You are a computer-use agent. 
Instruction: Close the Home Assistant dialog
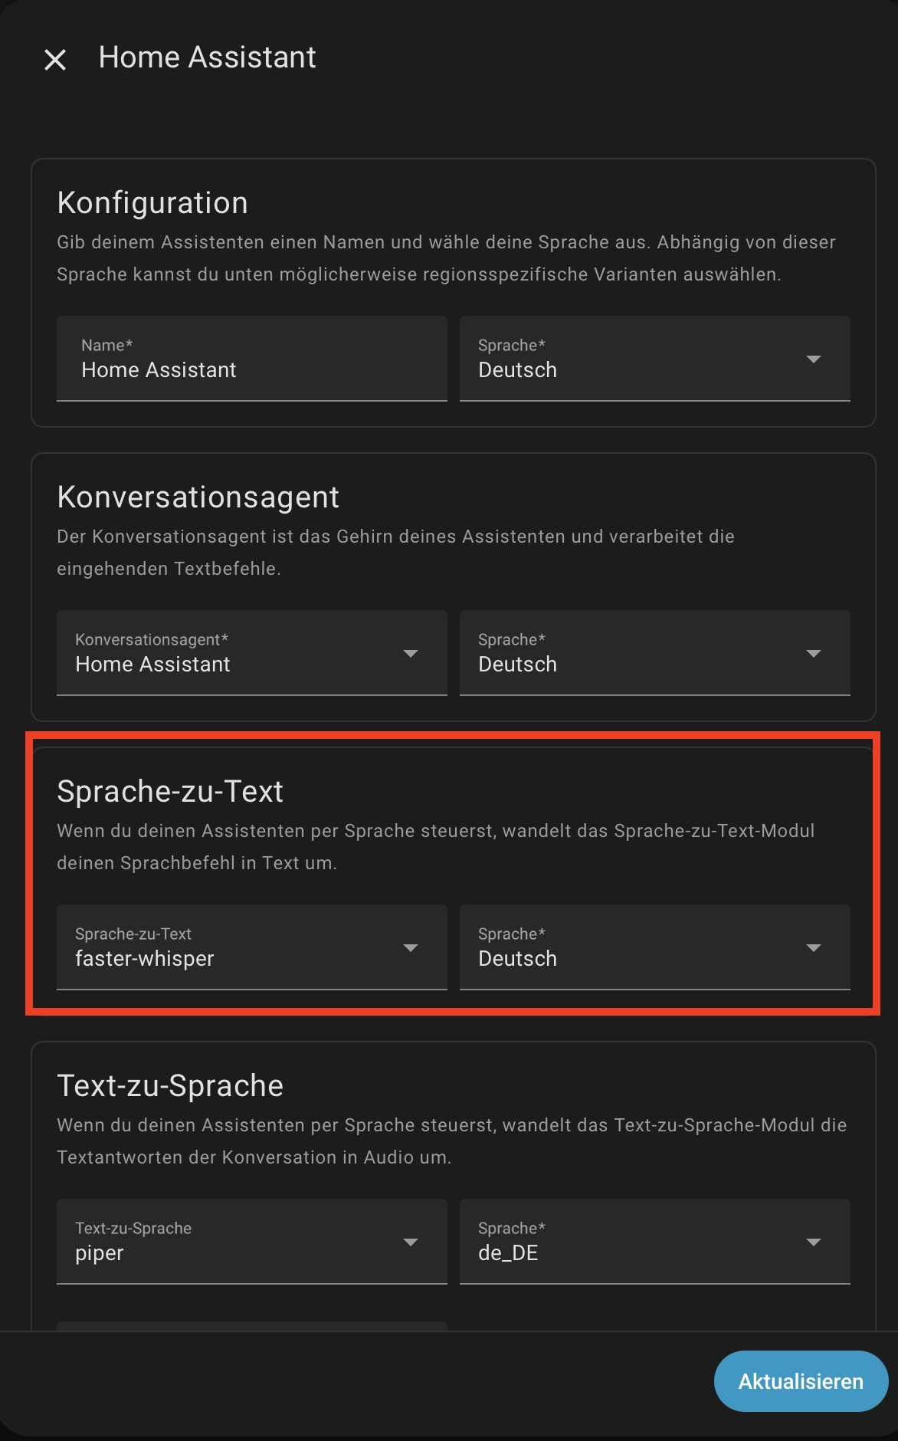(55, 59)
